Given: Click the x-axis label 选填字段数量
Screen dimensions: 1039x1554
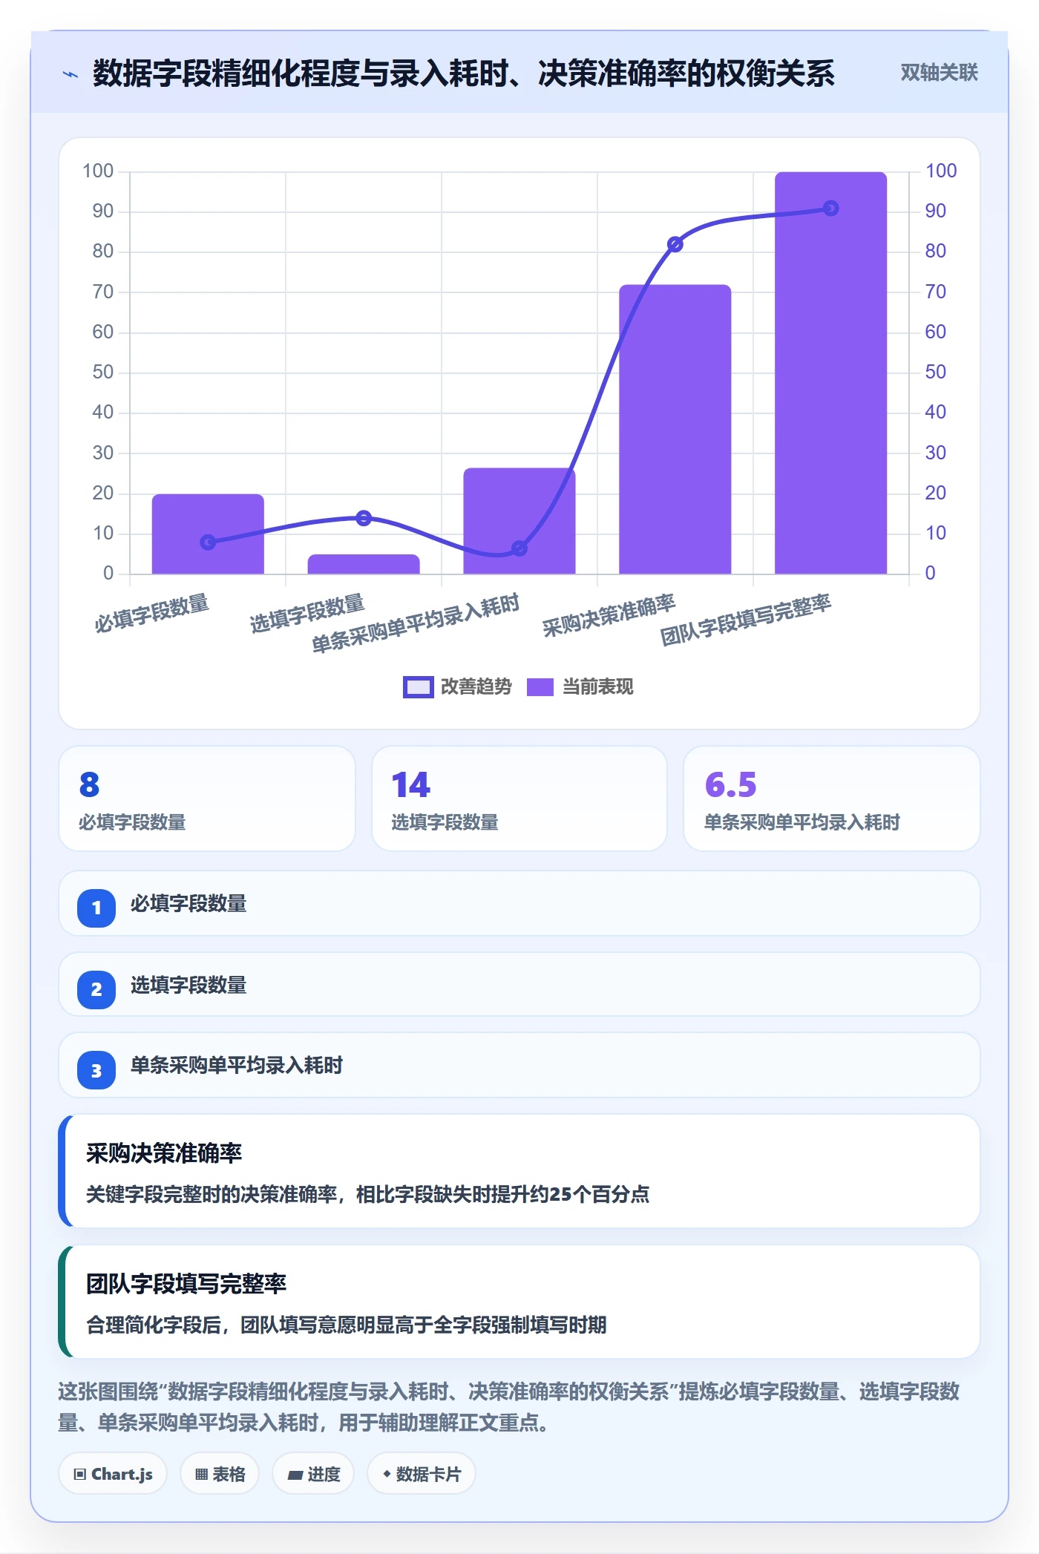Looking at the screenshot, I should tap(307, 613).
